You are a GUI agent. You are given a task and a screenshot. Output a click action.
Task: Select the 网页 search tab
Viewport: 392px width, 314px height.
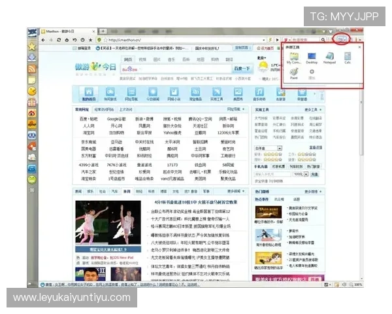(128, 60)
